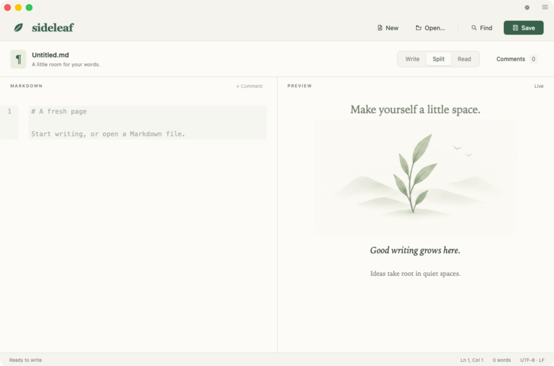Click Find in the toolbar
The image size is (554, 366).
pos(482,28)
